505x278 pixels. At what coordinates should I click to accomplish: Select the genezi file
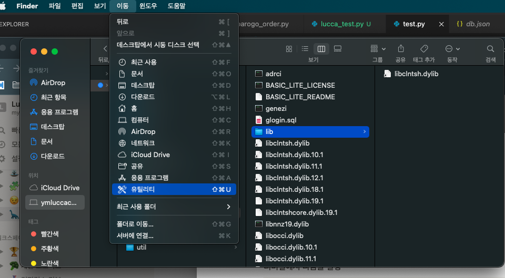[310, 108]
